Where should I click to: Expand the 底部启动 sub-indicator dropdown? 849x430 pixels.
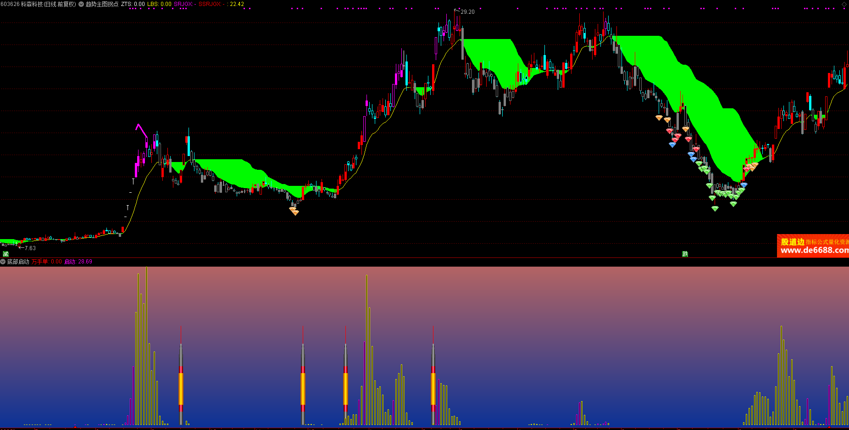3,262
